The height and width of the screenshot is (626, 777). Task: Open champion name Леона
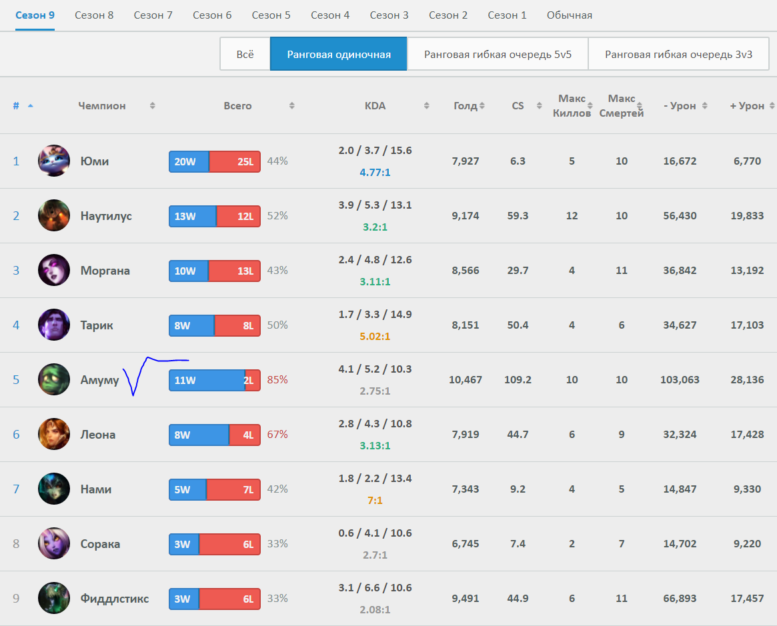coord(98,435)
